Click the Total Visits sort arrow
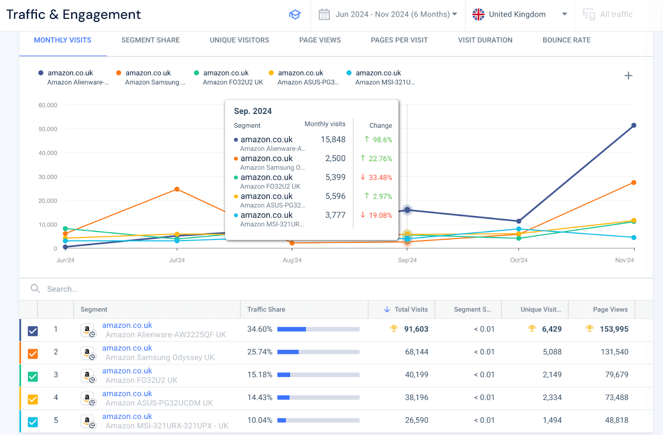663x435 pixels. [x=387, y=309]
